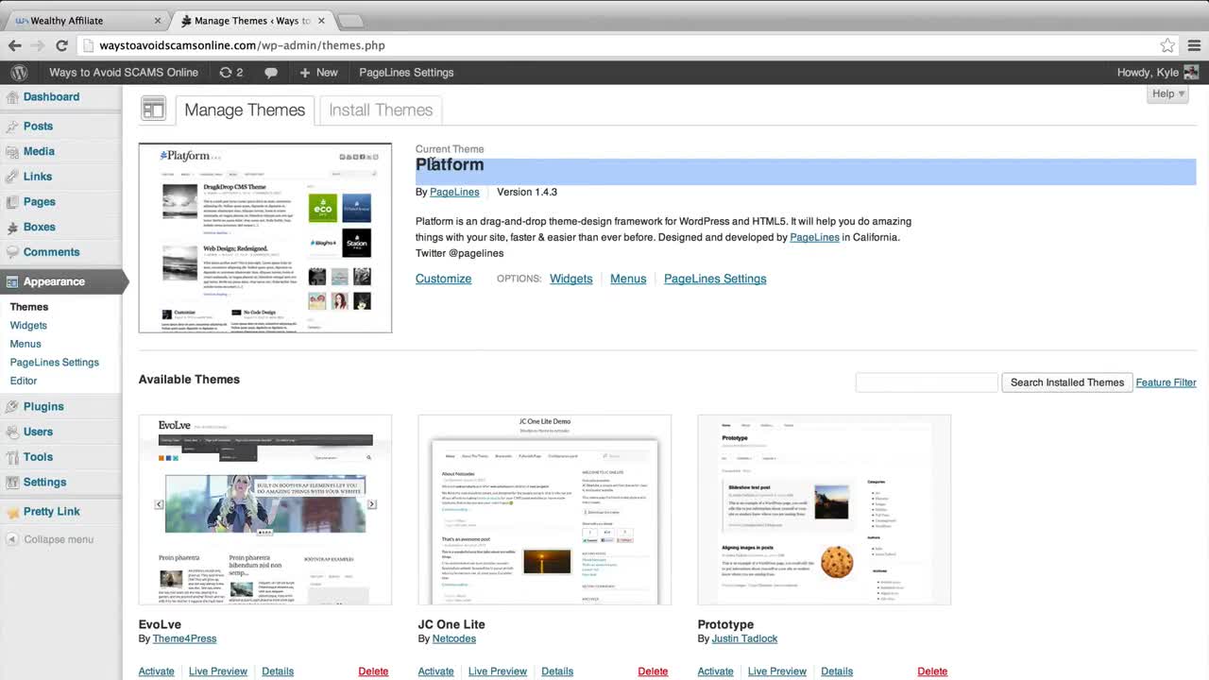Reload the page with the refresh icon
This screenshot has height=680, width=1209.
tap(61, 45)
